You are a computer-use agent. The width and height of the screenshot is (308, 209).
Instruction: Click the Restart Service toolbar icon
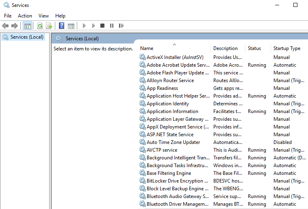pos(121,26)
